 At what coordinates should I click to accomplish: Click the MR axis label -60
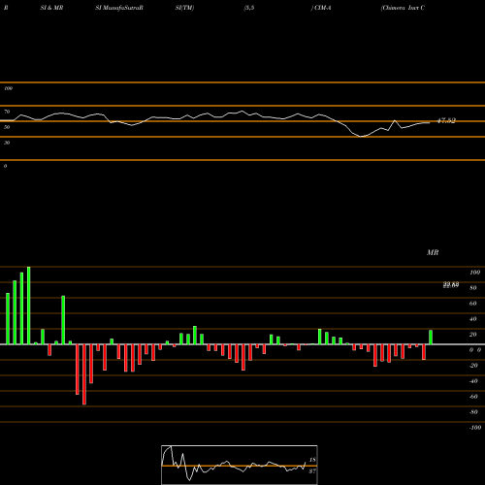pos(473,397)
